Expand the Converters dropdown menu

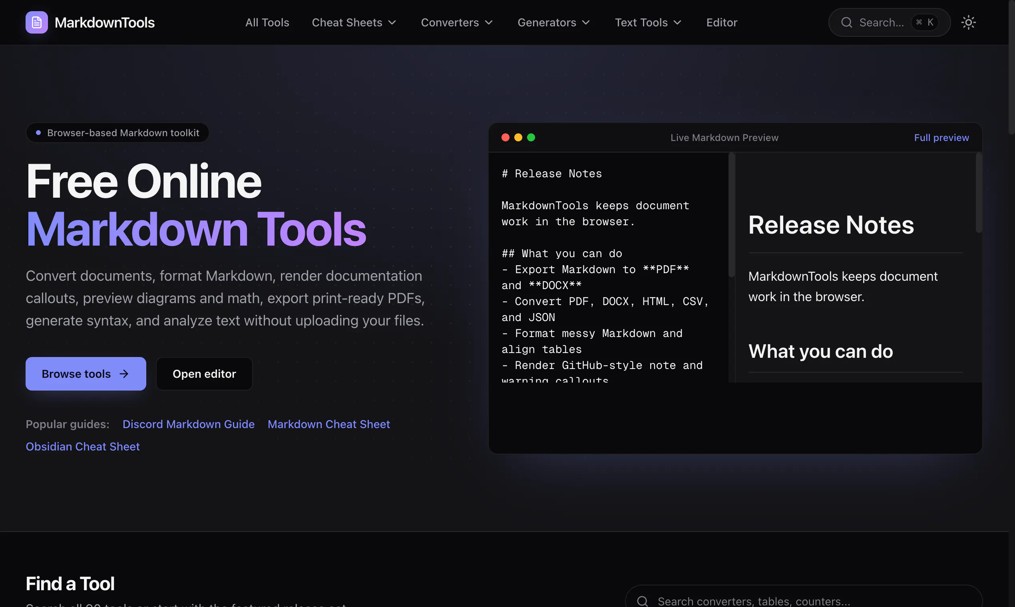point(457,22)
